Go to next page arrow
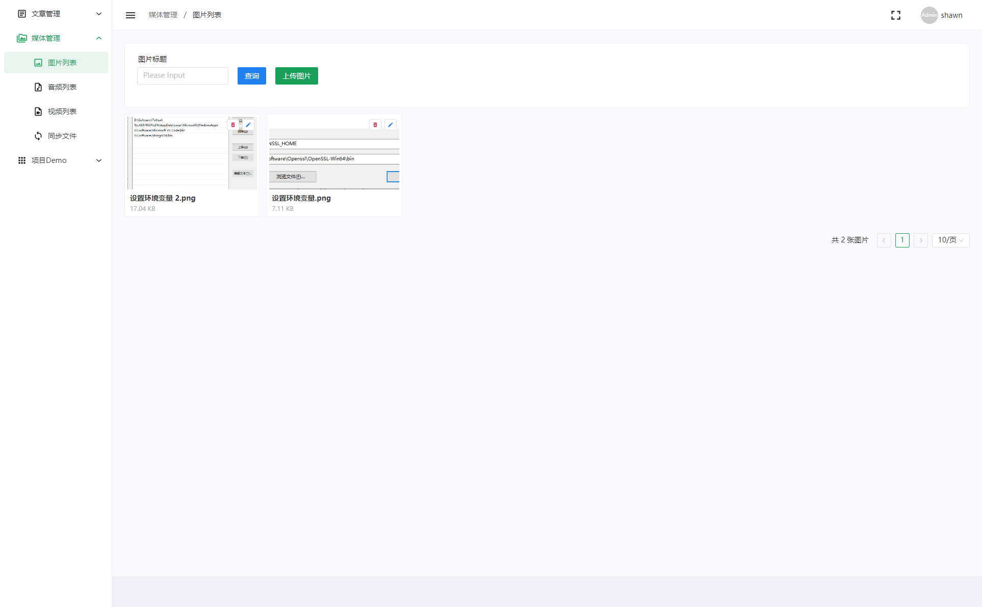The height and width of the screenshot is (607, 982). click(x=921, y=240)
